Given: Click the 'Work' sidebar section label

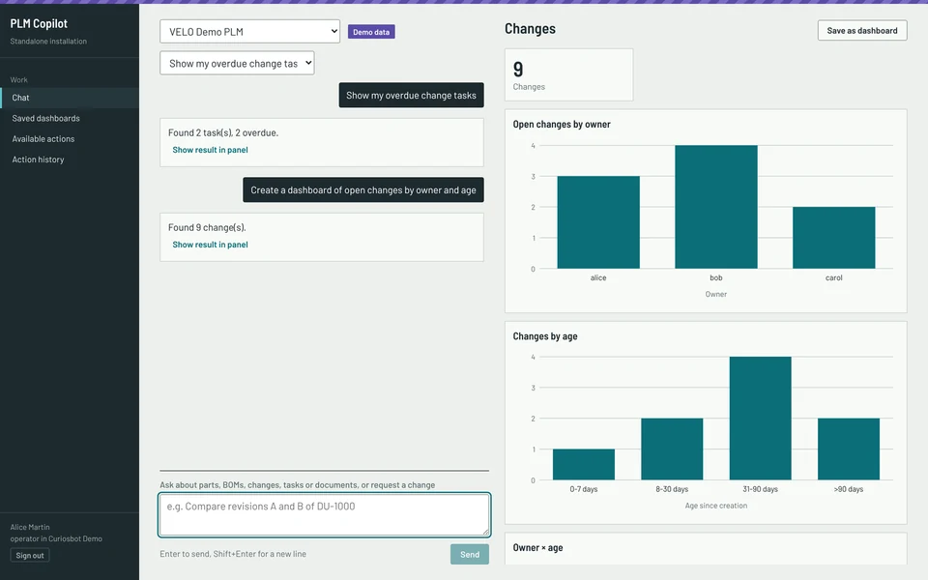Looking at the screenshot, I should pos(19,80).
